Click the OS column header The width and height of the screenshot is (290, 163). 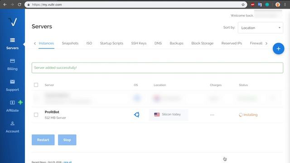click(x=136, y=85)
